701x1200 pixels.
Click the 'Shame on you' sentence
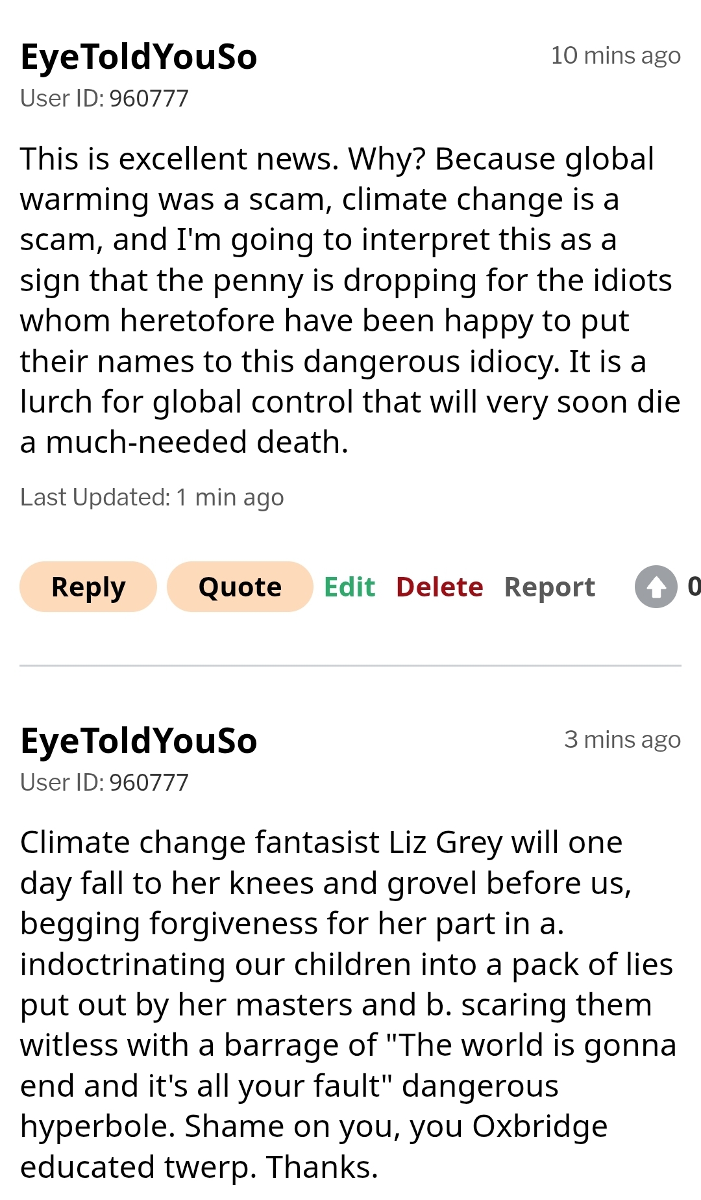click(x=291, y=1127)
